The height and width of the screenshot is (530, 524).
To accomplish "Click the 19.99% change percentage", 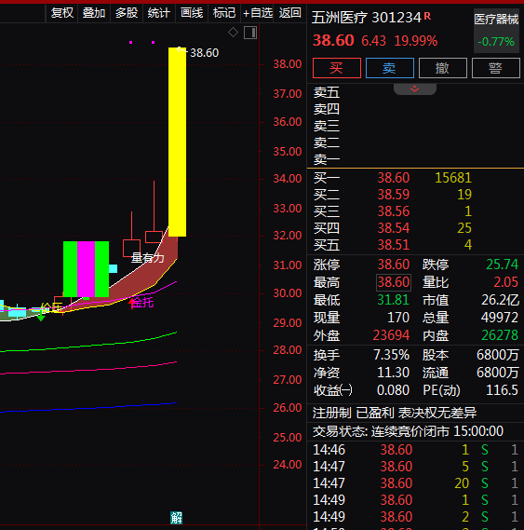I will (416, 41).
